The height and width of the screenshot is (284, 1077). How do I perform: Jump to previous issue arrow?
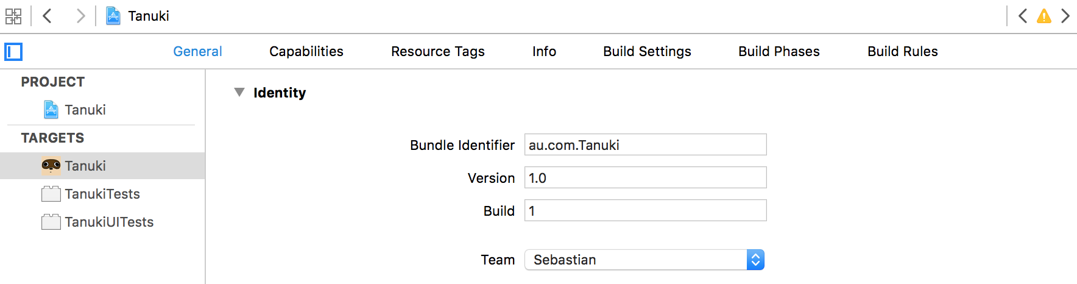1023,16
